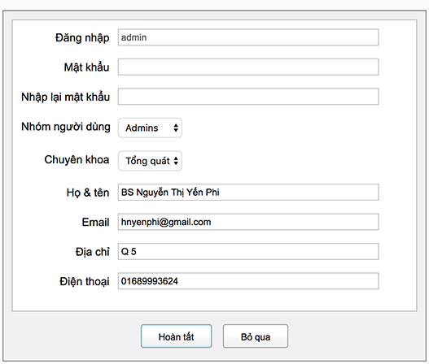This screenshot has width=429, height=364.
Task: Click the Bỏ qua button
Action: tap(256, 336)
